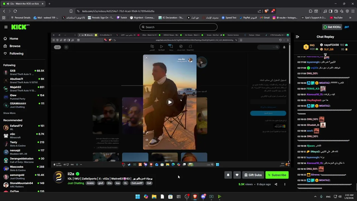Open AbuSwe7l channel in Following list
Image resolution: width=357 pixels, height=201 pixels.
24,81
